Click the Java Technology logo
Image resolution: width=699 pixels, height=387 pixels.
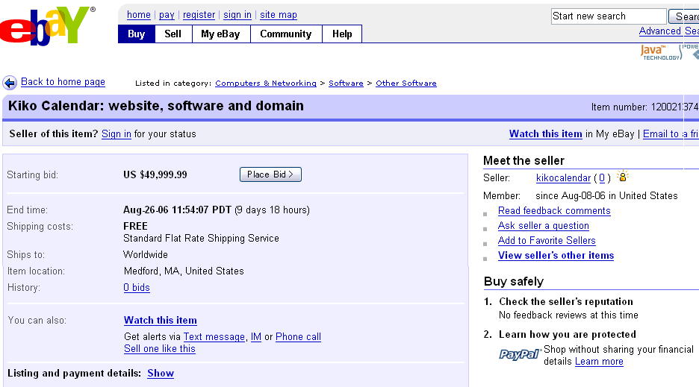tap(661, 52)
